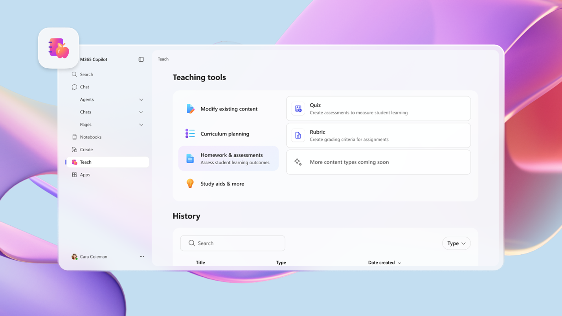
Task: Click the magnifier icon in History search
Action: pyautogui.click(x=191, y=243)
